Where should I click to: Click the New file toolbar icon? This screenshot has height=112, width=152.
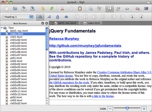6,9
